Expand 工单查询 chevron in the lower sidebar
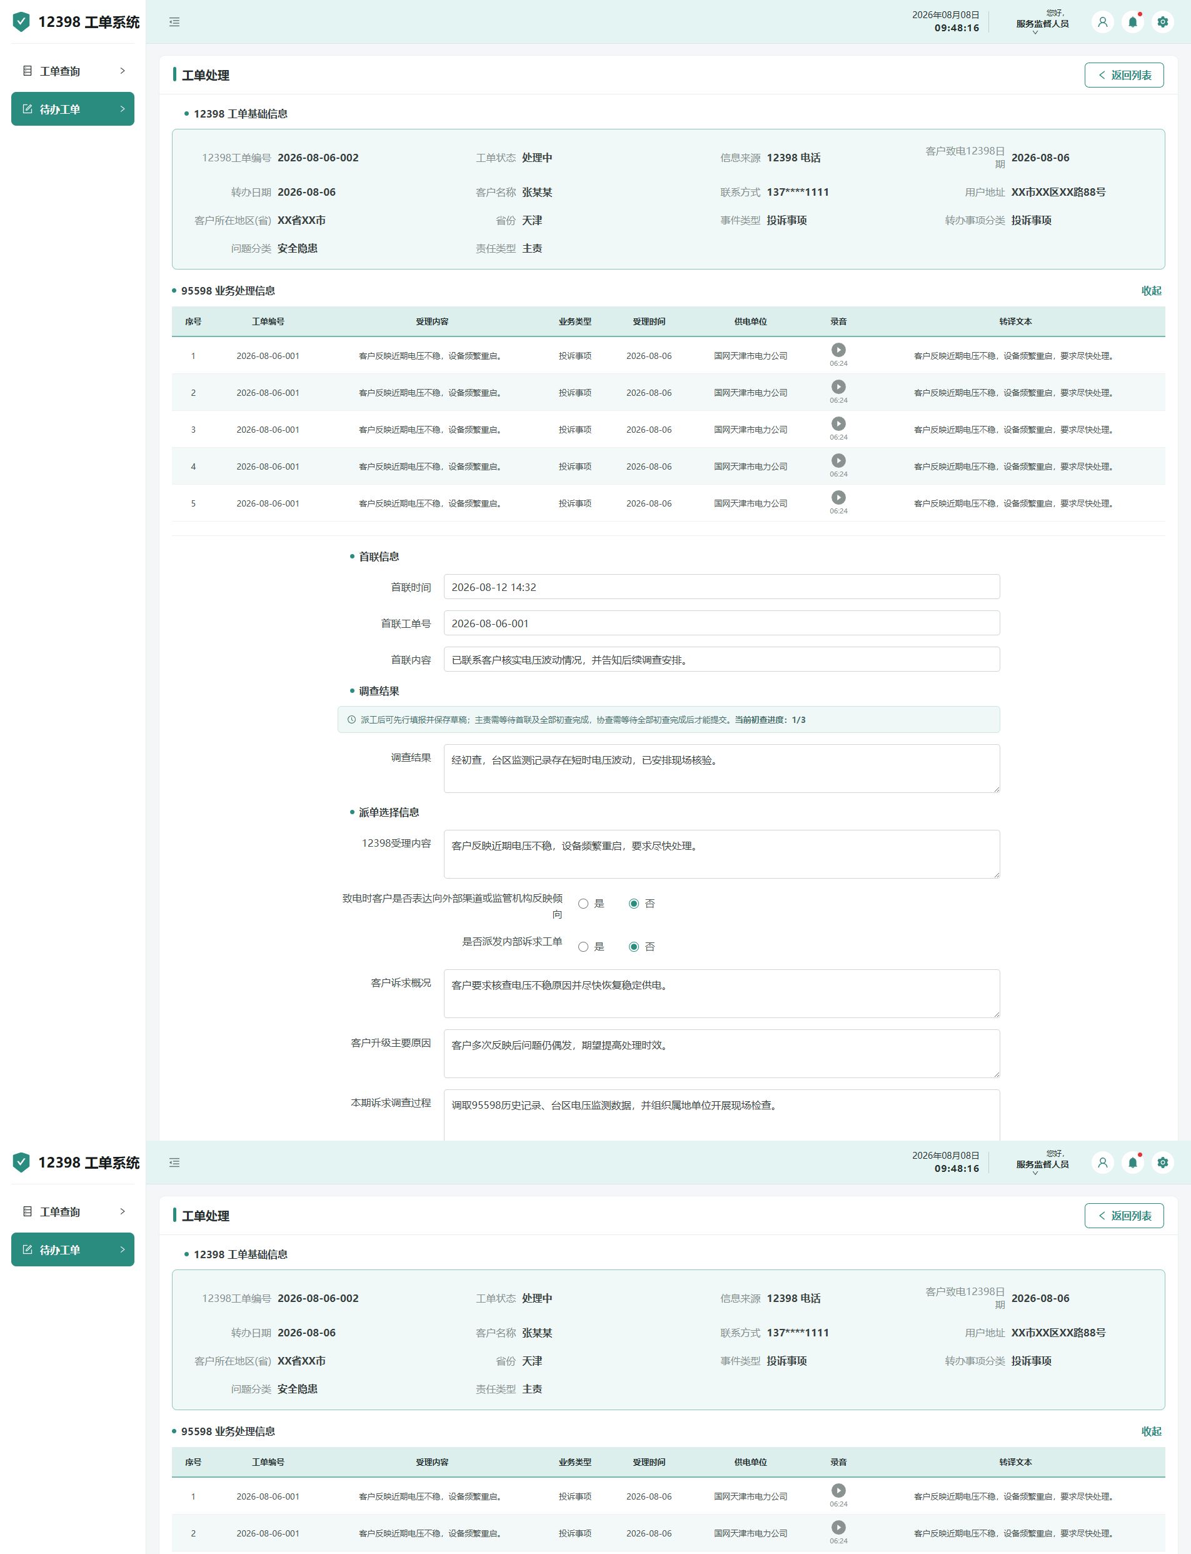The height and width of the screenshot is (1554, 1191). [x=122, y=1211]
